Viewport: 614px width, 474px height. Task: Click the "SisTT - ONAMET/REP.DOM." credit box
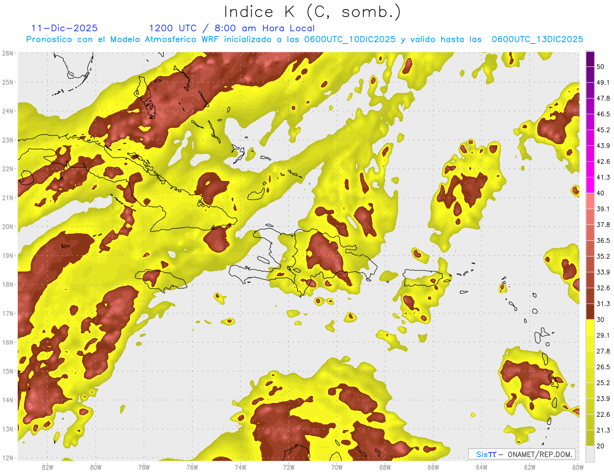[x=522, y=454]
